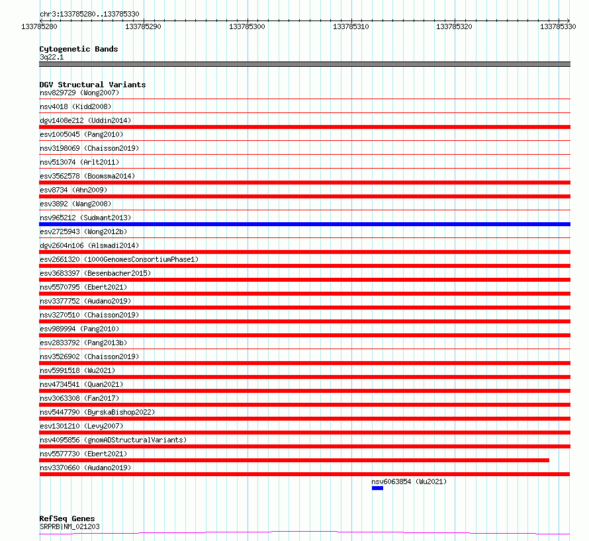Click the shorter red bar of nsv5577730

(294, 460)
